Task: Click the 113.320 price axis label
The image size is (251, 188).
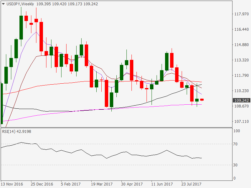Action: 241,60
